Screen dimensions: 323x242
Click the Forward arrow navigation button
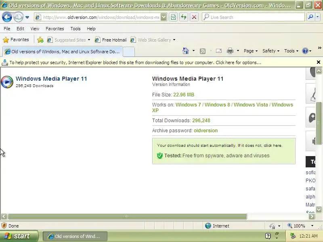pos(18,17)
